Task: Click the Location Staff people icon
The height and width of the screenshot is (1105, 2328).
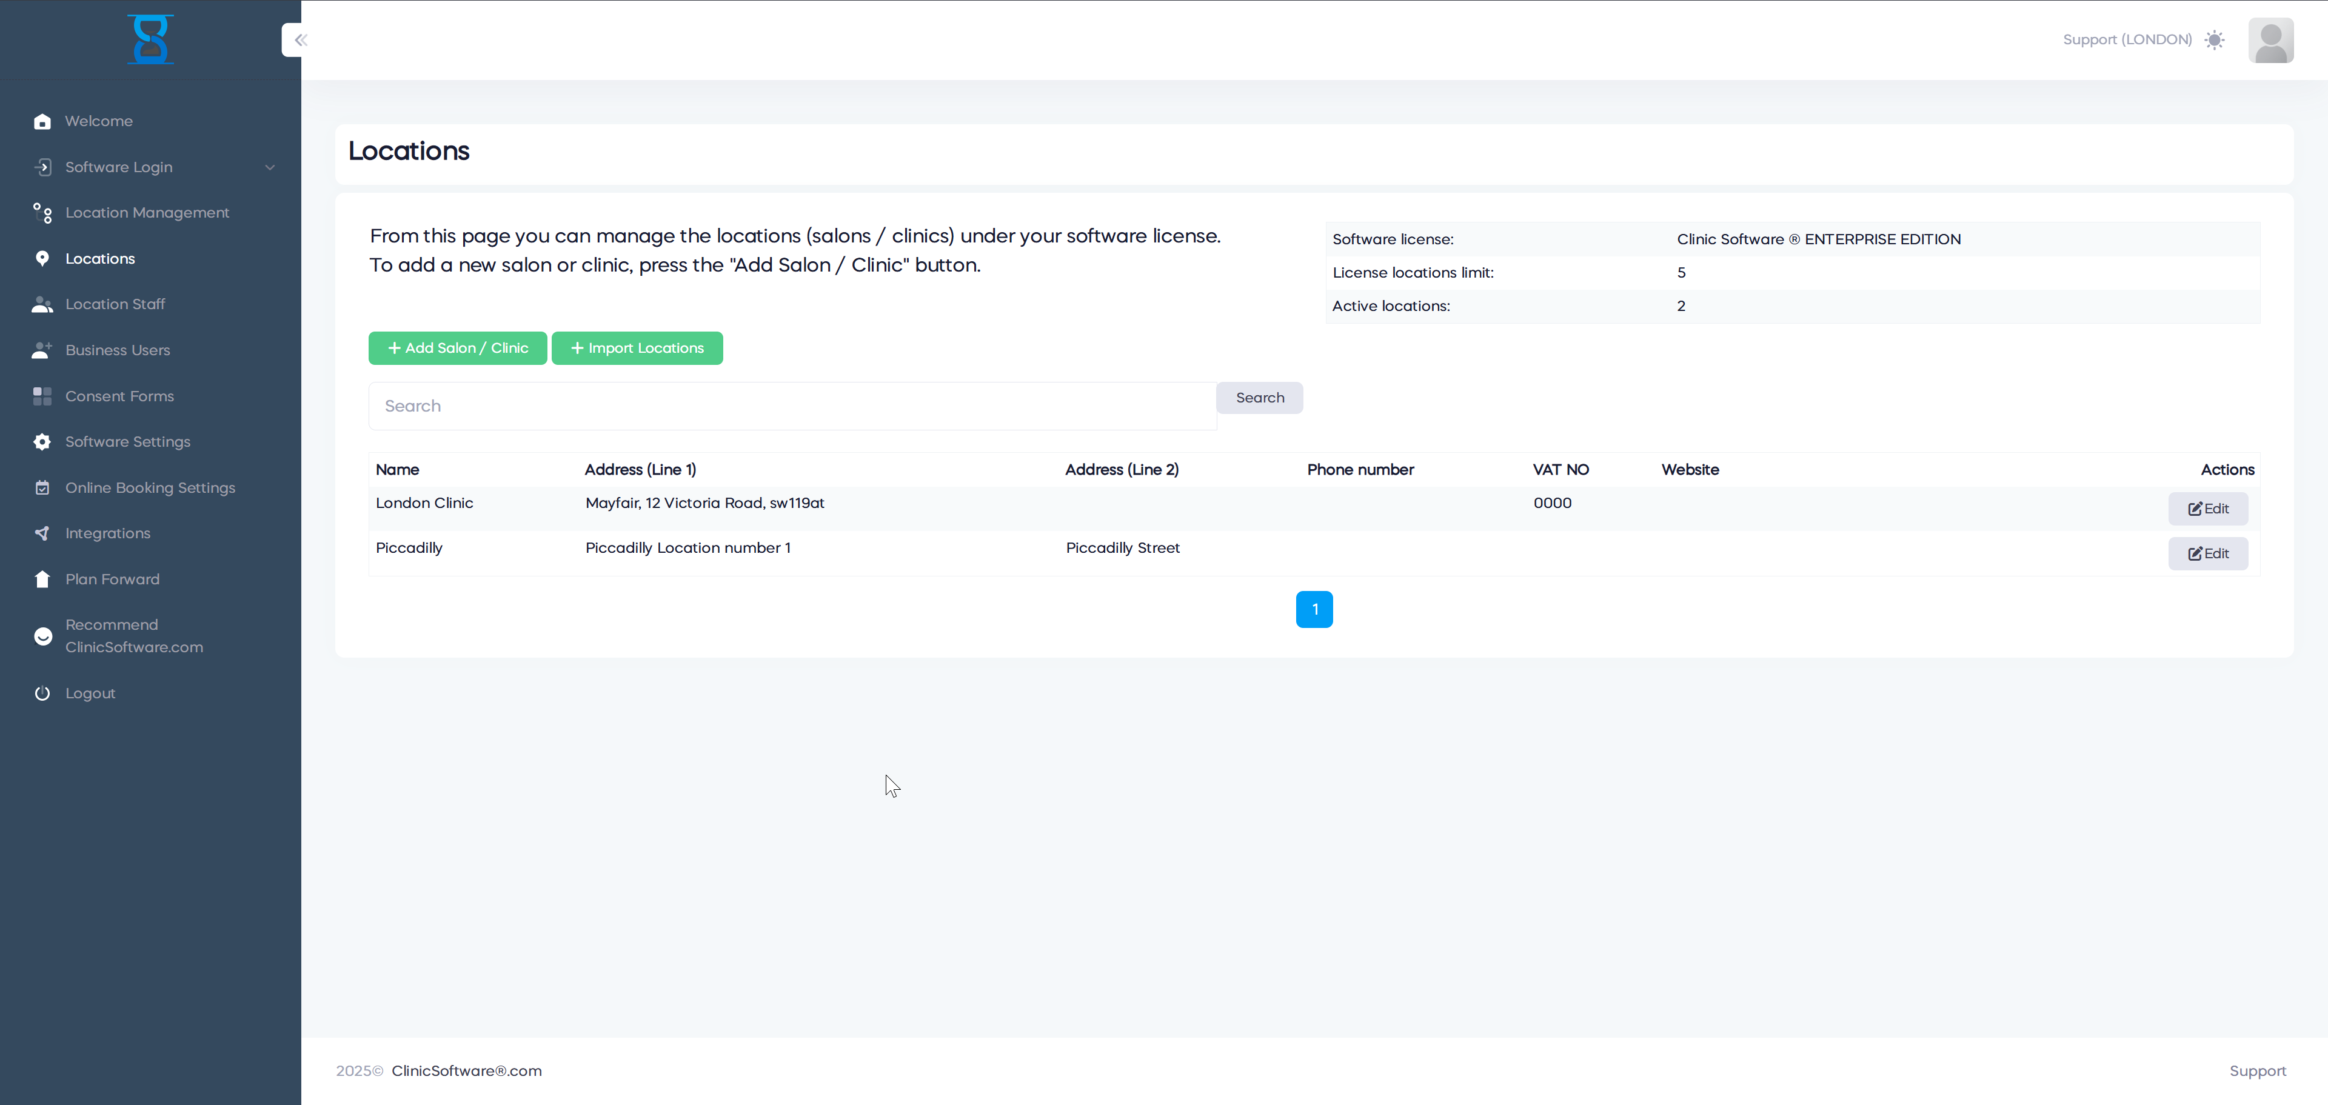Action: [x=42, y=304]
